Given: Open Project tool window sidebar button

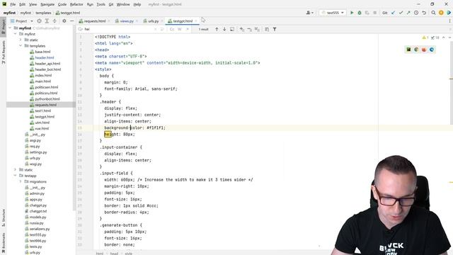Looking at the screenshot, I should tap(3, 26).
